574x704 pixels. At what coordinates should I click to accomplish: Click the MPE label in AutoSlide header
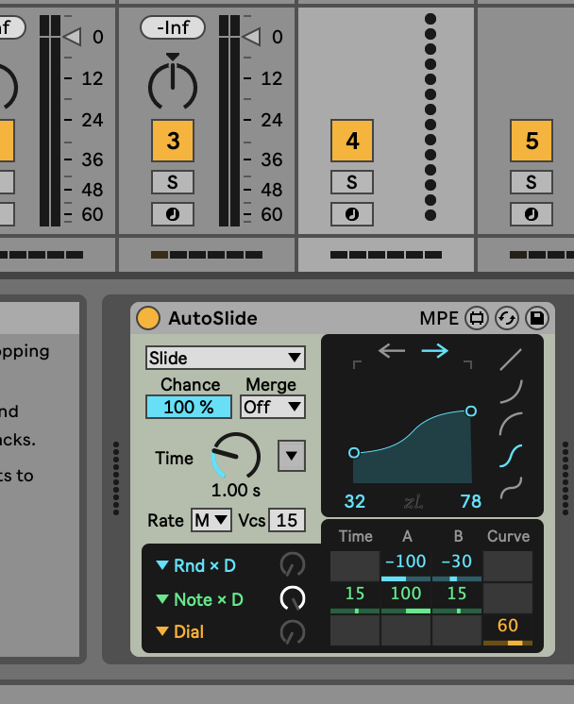click(x=439, y=318)
